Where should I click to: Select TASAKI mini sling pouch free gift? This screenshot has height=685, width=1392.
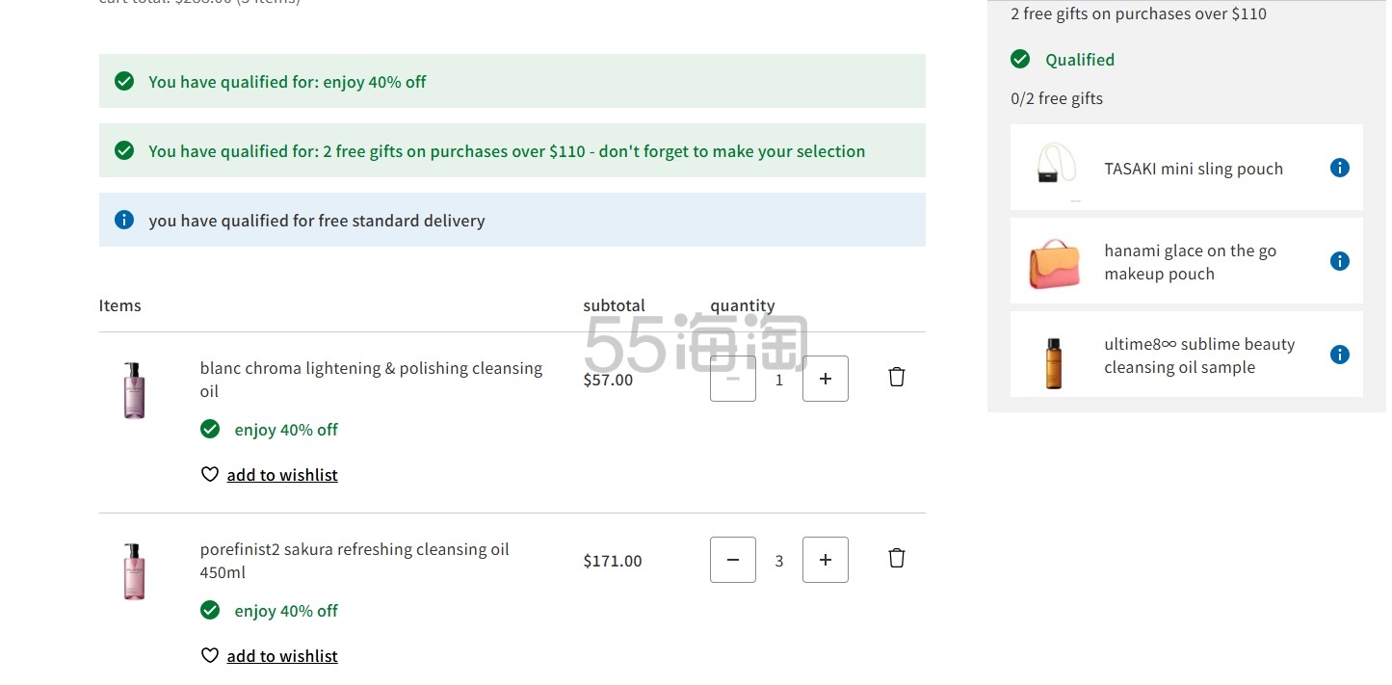click(1193, 169)
